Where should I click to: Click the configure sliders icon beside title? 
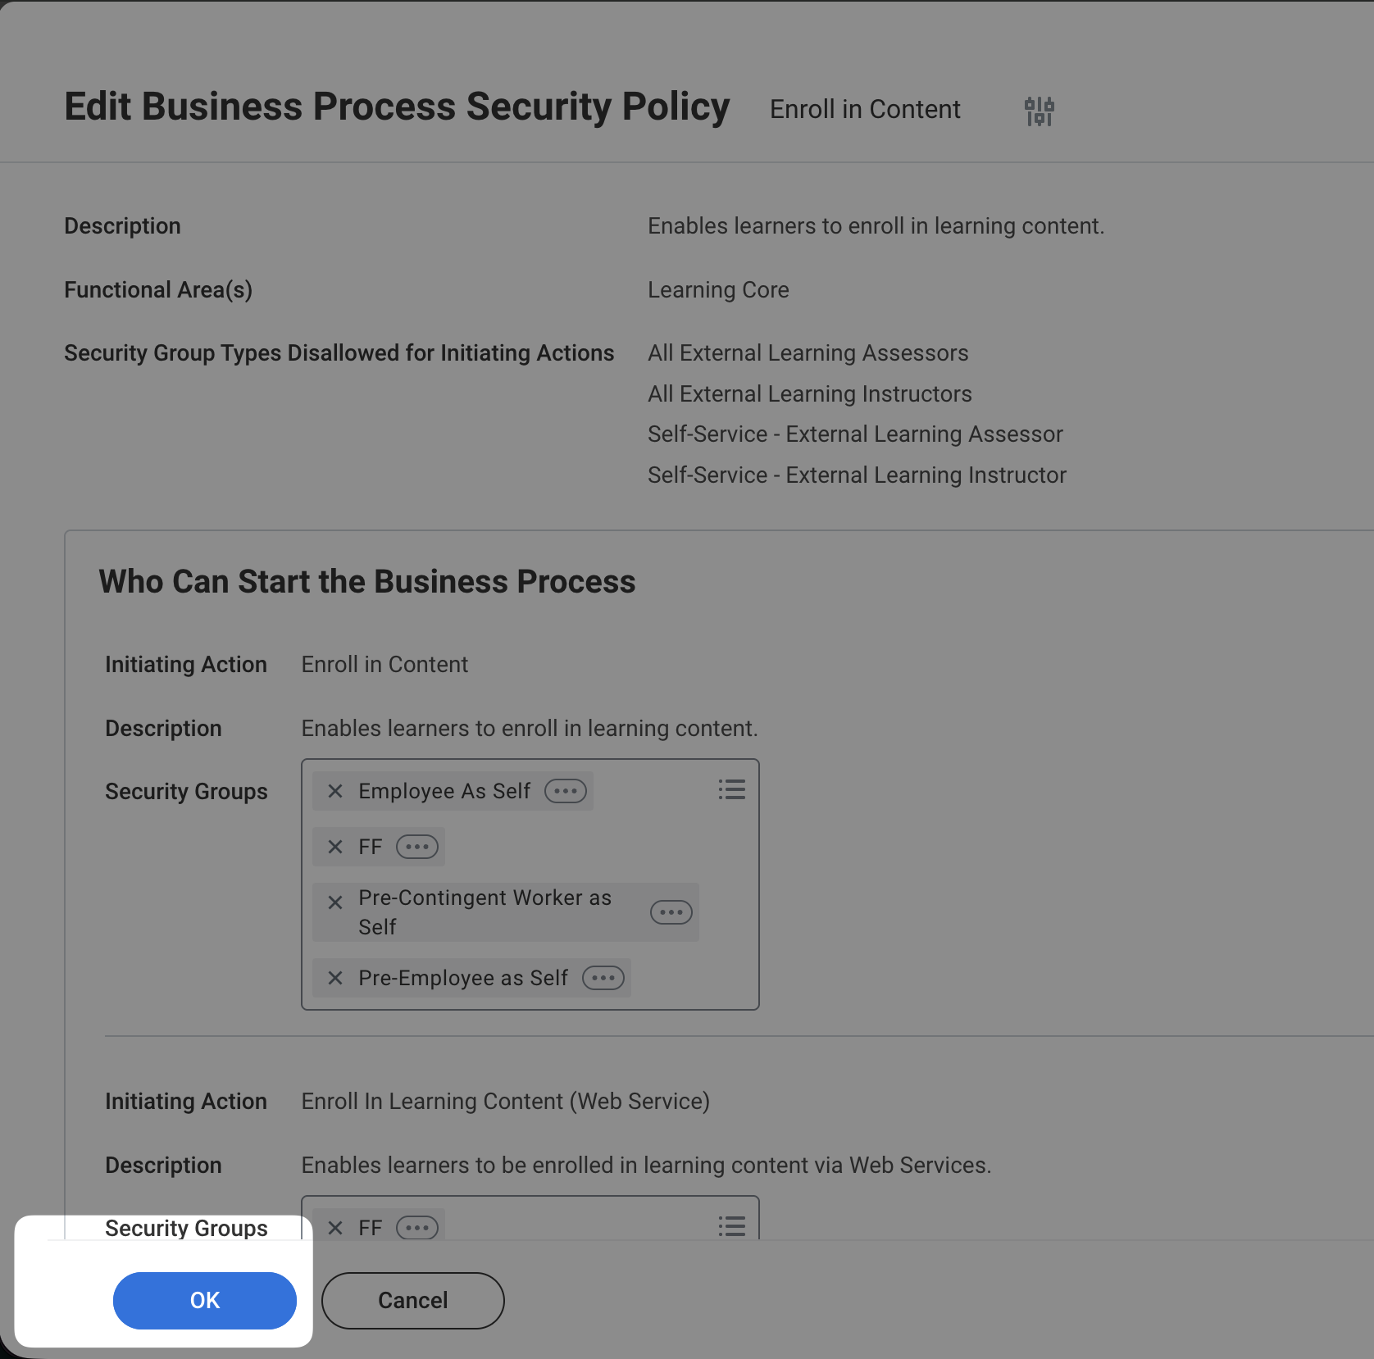[1039, 111]
